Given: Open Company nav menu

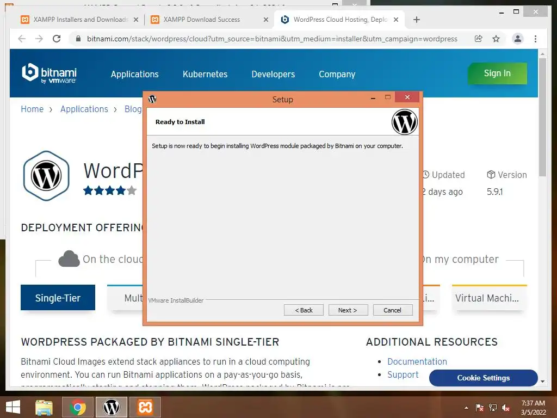Looking at the screenshot, I should click(x=337, y=74).
